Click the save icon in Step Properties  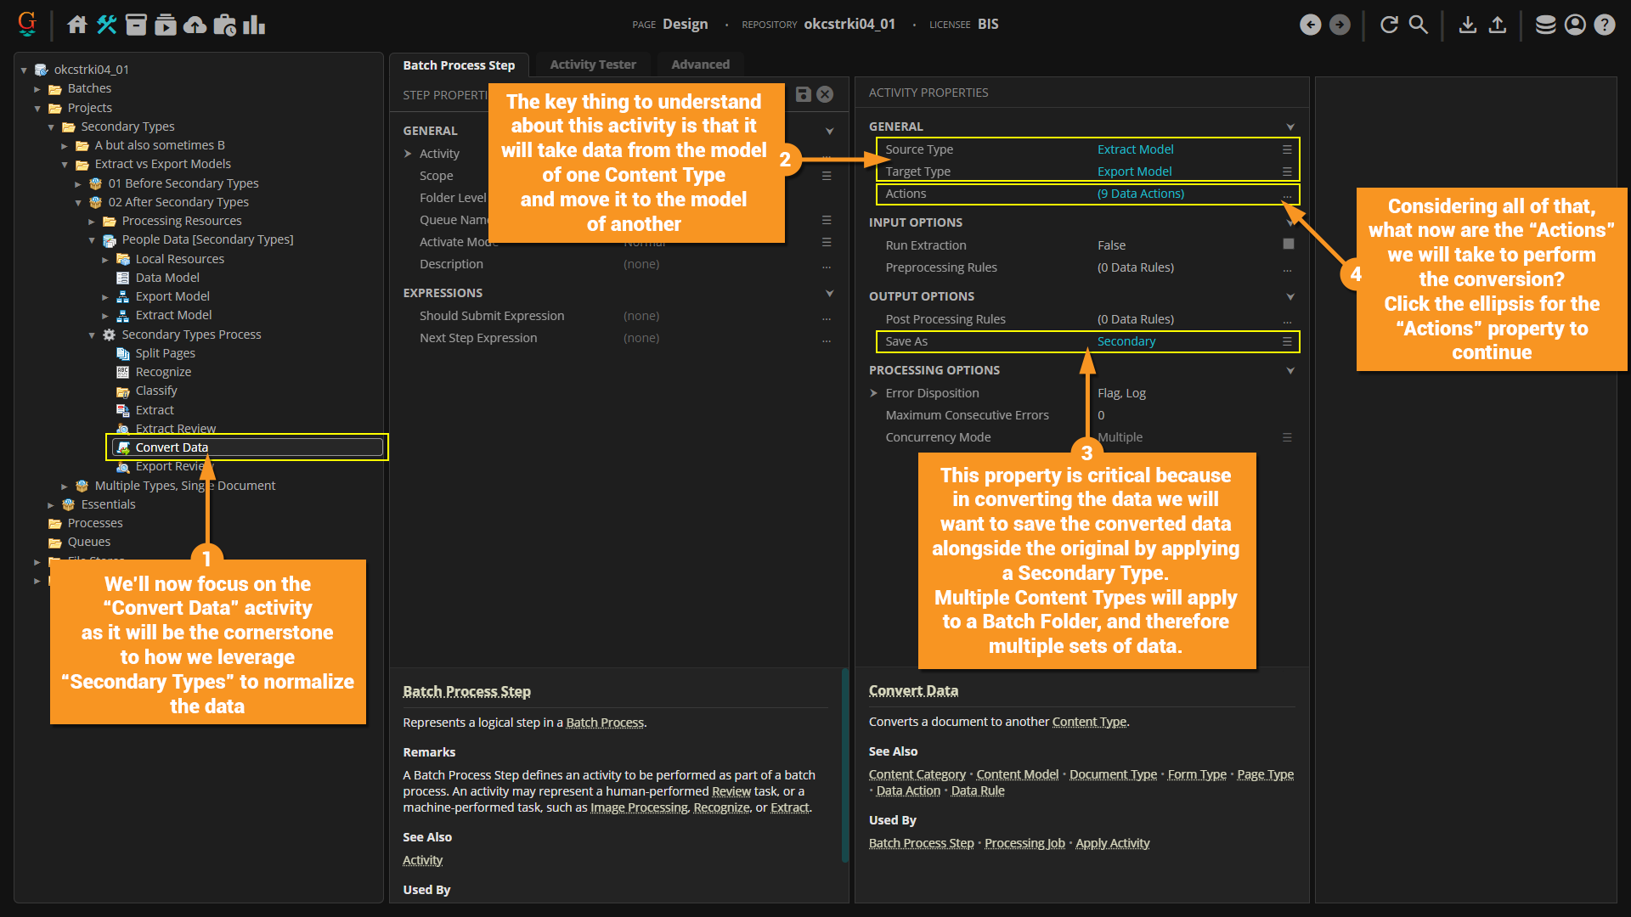[x=803, y=94]
